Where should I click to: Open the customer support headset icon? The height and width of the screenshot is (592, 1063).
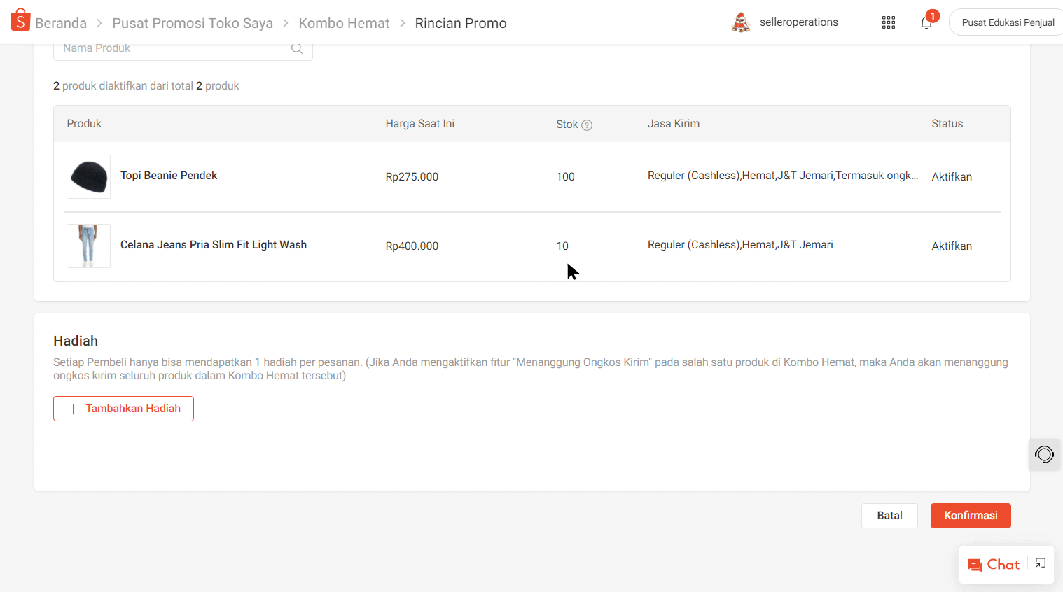(1043, 455)
